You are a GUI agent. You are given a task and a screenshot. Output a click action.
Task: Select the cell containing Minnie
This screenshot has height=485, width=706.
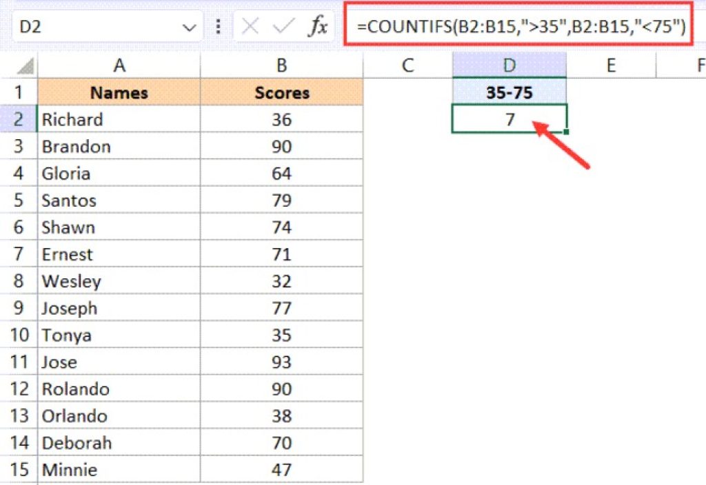click(x=119, y=469)
